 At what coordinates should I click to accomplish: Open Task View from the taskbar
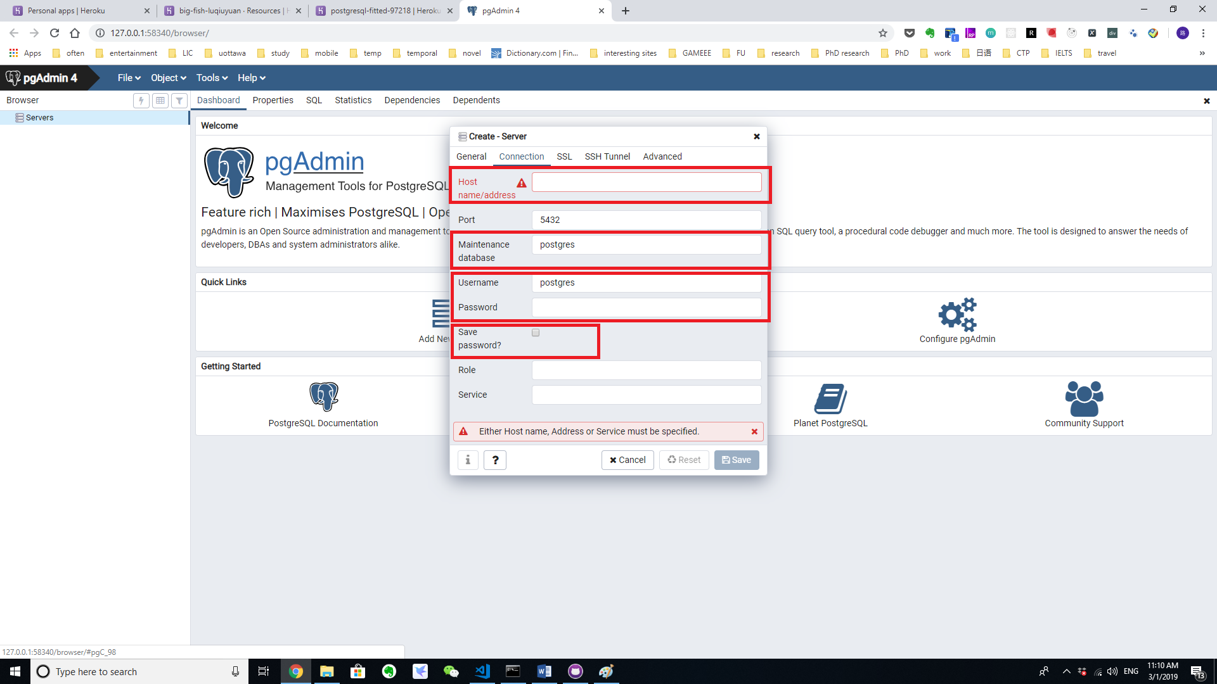point(264,671)
